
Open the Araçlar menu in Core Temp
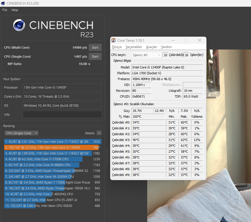tap(151, 47)
